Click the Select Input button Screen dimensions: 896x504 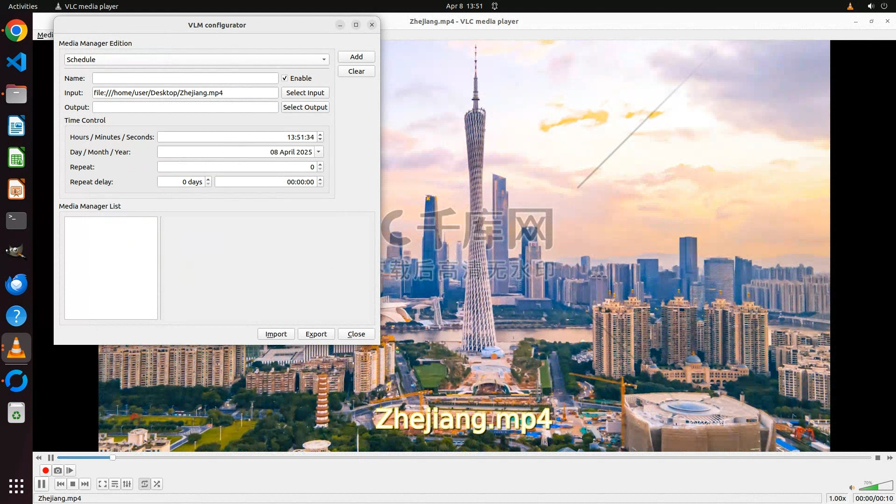click(x=305, y=93)
